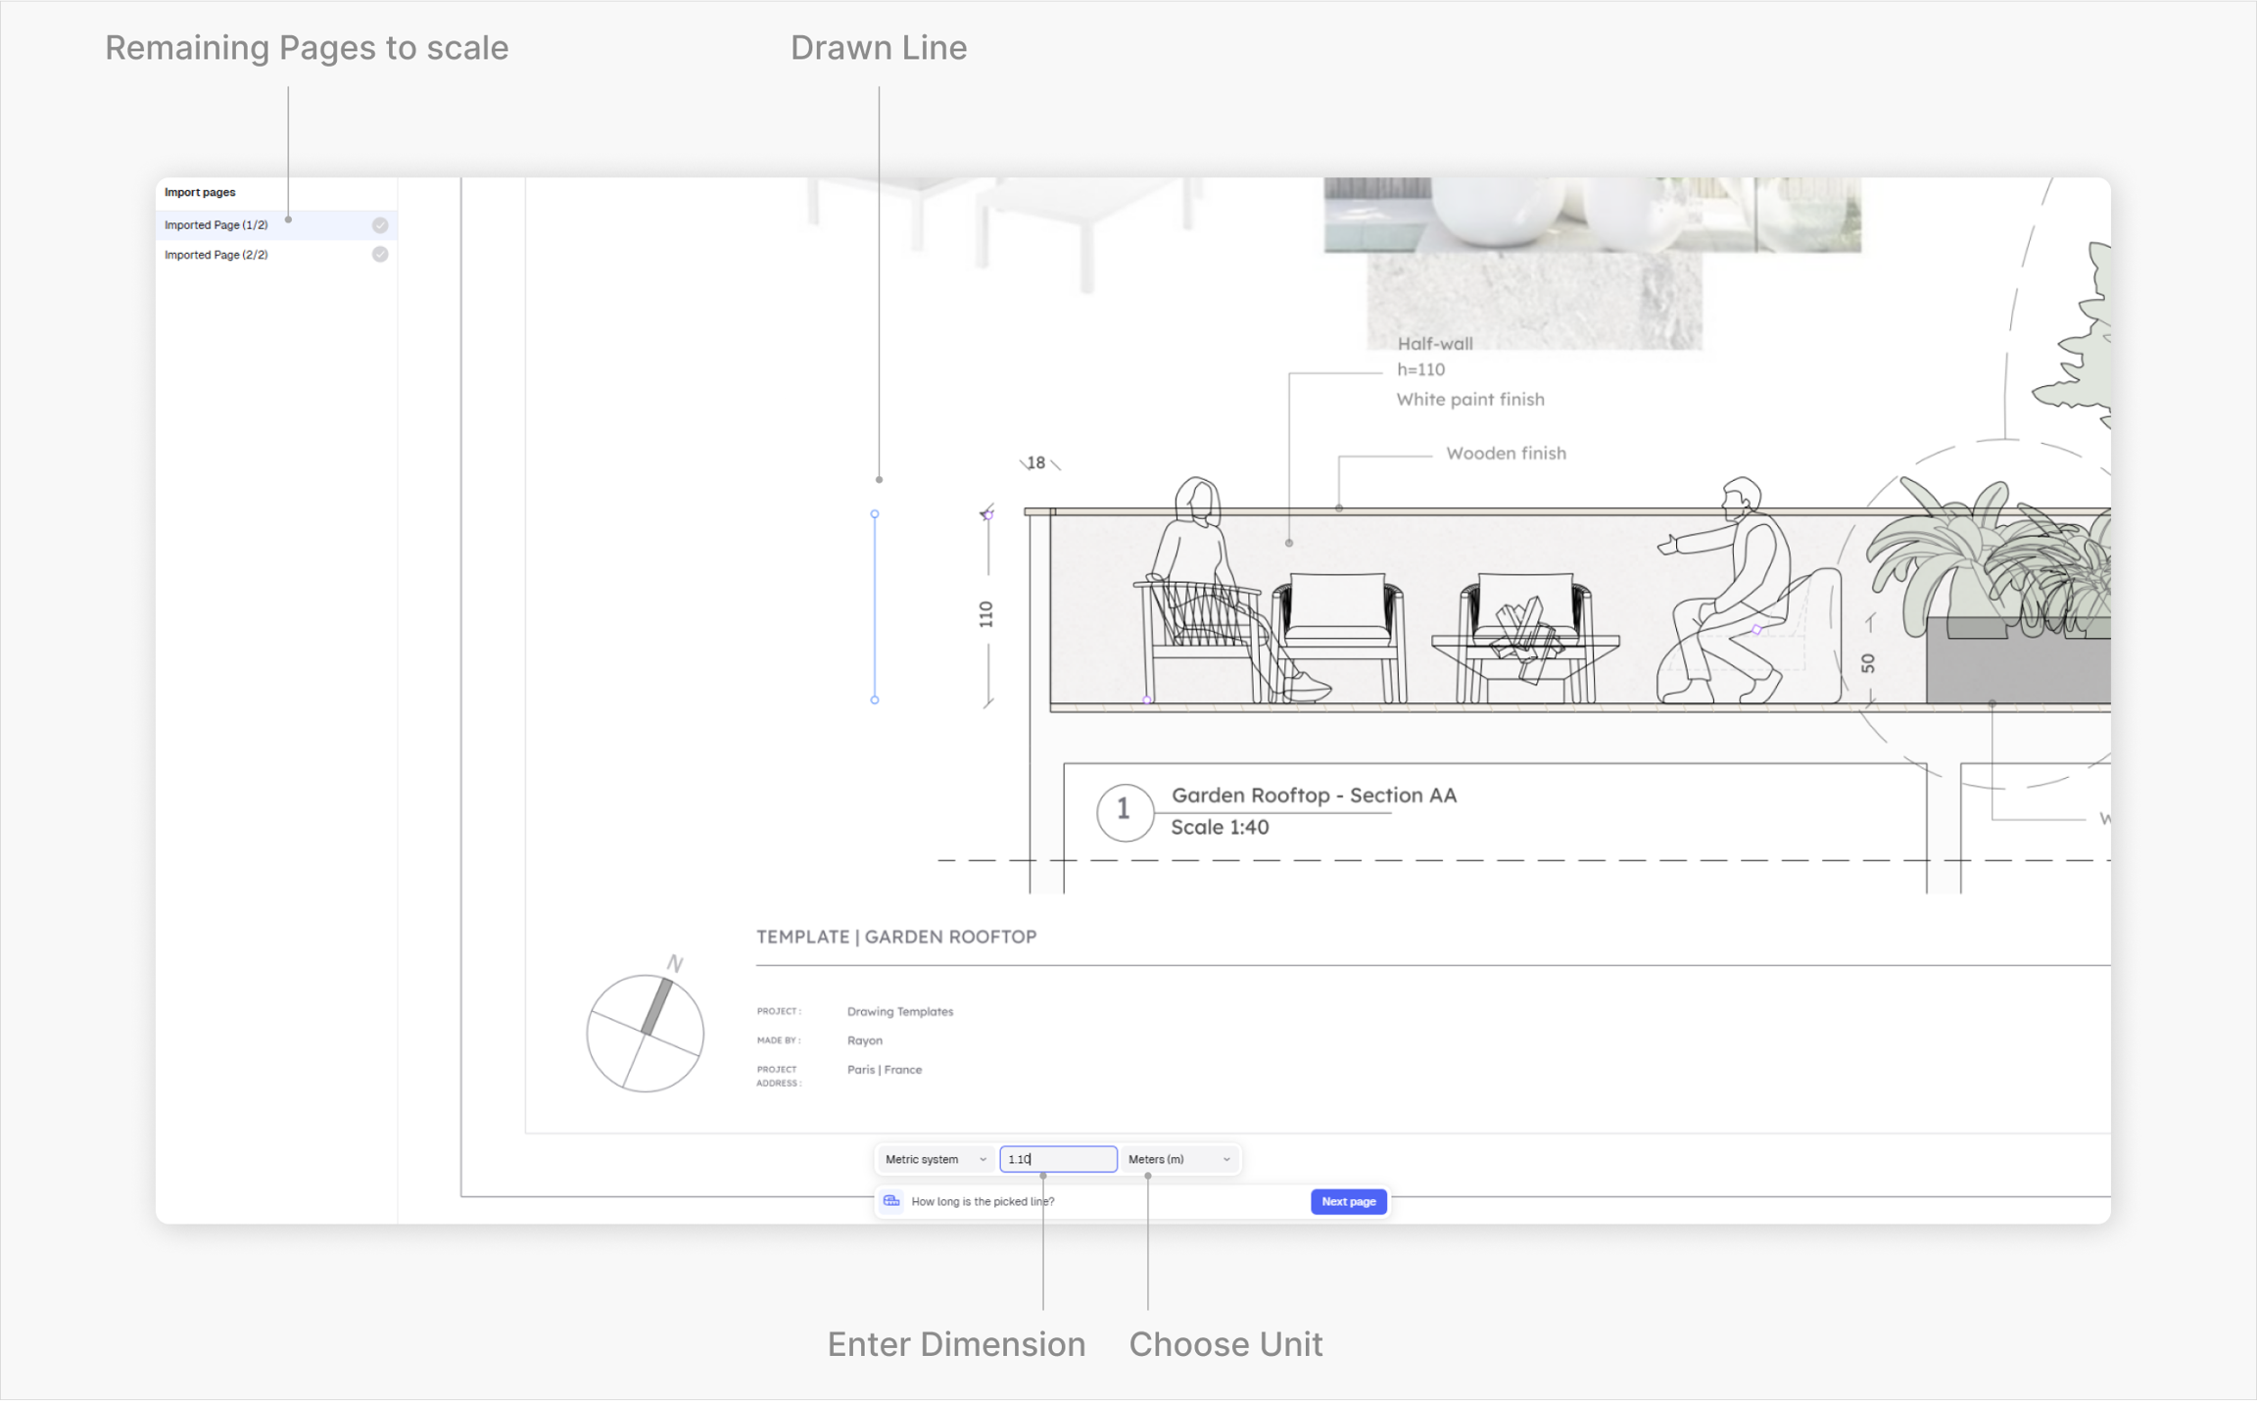The width and height of the screenshot is (2257, 1401).
Task: Click the seated woman figure on chair
Action: click(x=1225, y=590)
